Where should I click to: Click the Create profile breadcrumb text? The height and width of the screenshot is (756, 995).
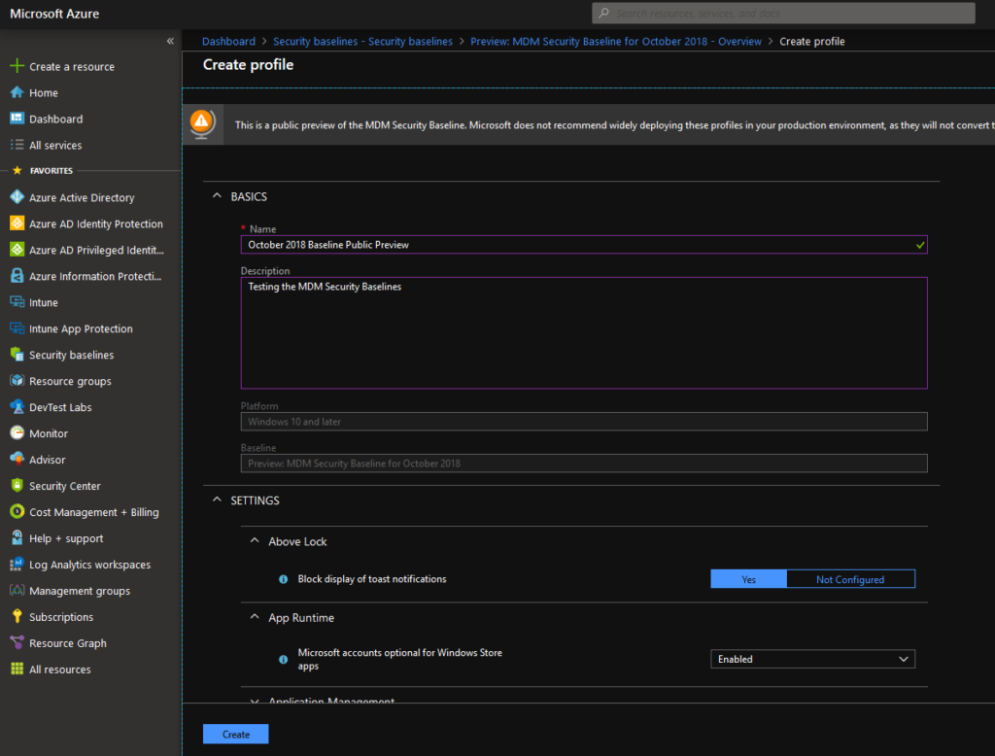tap(811, 41)
